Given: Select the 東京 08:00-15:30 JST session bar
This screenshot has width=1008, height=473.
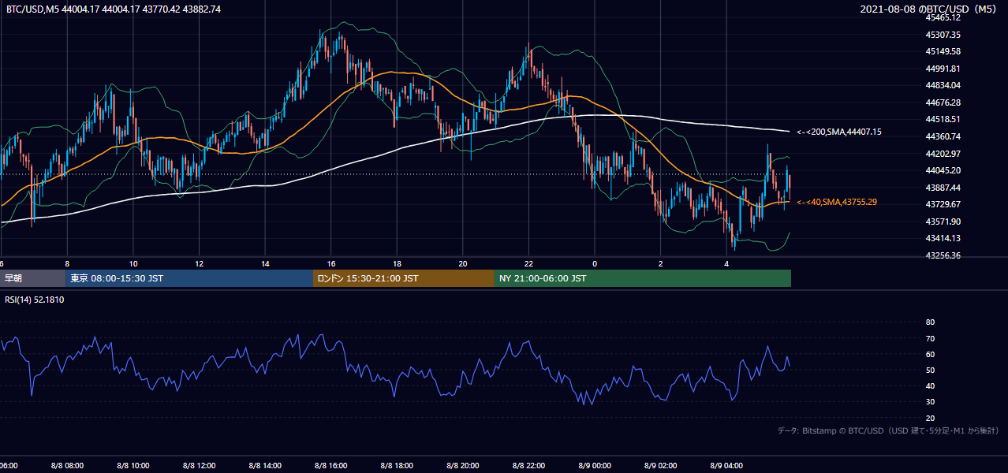Looking at the screenshot, I should coord(189,278).
